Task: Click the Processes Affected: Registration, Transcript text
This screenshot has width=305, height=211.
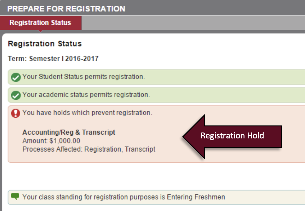Action: [88, 149]
